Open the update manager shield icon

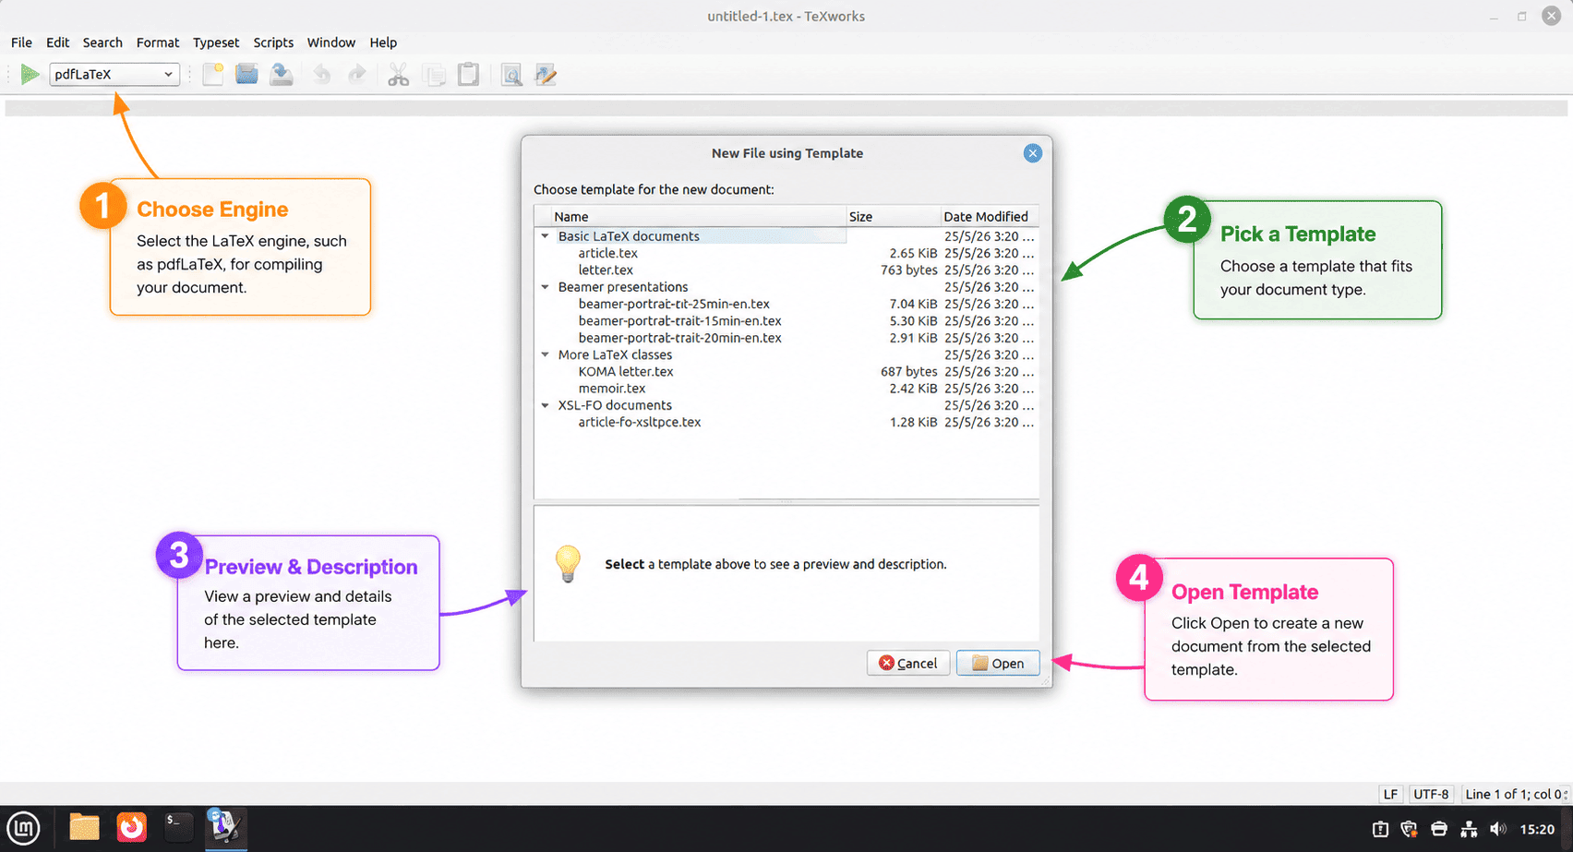(1410, 829)
